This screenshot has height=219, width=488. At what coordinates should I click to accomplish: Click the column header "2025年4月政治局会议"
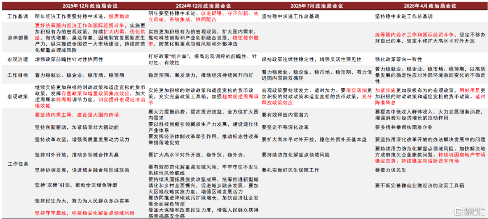pyautogui.click(x=430, y=5)
